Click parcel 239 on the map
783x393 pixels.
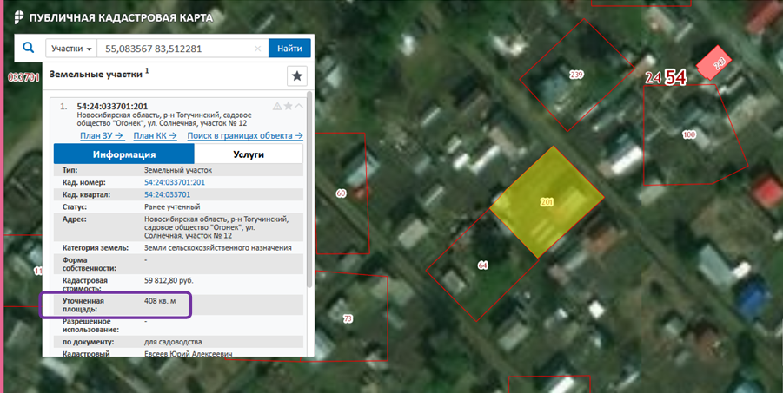click(x=576, y=75)
